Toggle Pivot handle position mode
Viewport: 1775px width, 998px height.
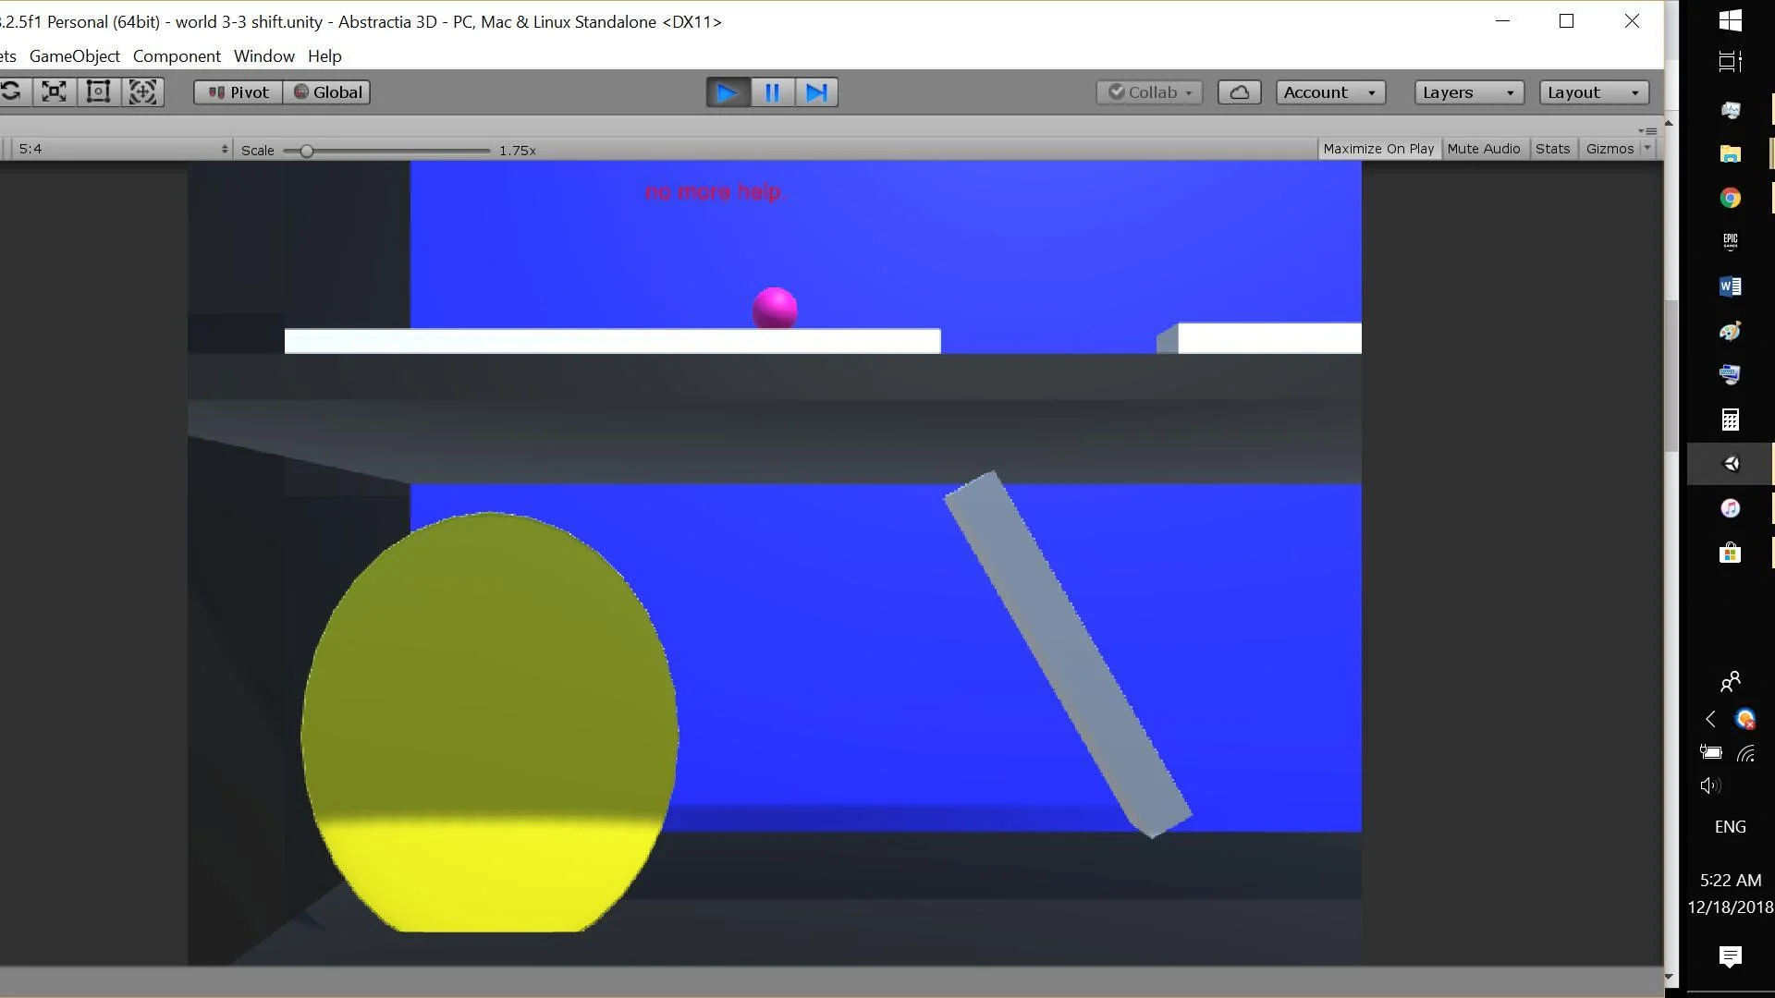[239, 92]
